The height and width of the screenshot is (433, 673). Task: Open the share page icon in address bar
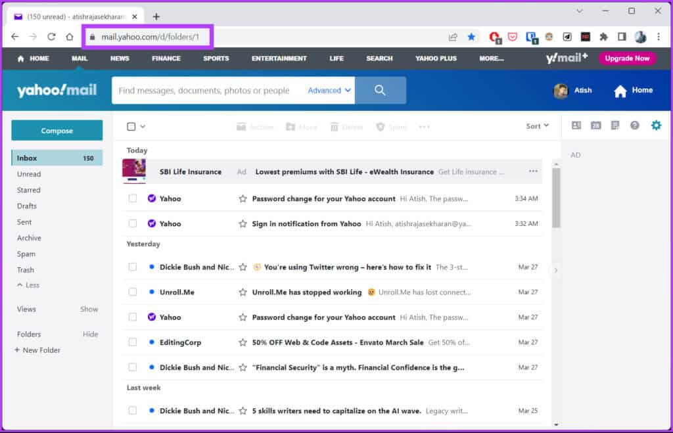(453, 37)
